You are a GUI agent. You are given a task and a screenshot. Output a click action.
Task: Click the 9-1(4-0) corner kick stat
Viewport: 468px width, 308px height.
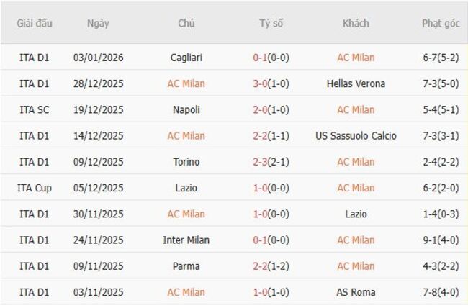[441, 240]
